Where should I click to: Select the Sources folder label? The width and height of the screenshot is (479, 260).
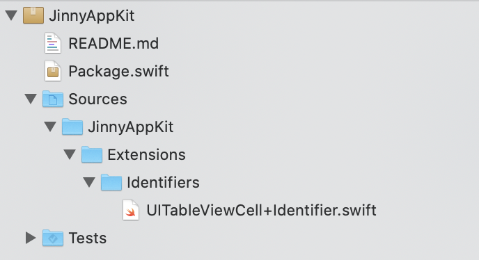point(97,99)
